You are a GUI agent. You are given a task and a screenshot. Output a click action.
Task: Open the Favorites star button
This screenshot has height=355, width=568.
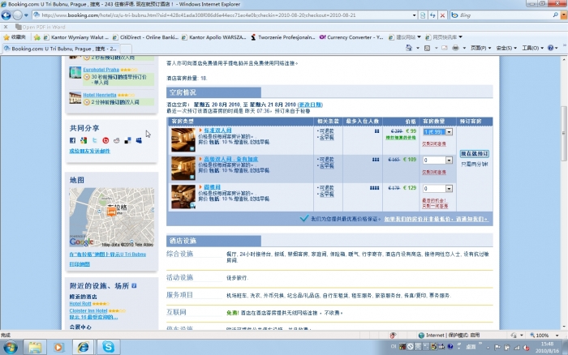[x=15, y=37]
